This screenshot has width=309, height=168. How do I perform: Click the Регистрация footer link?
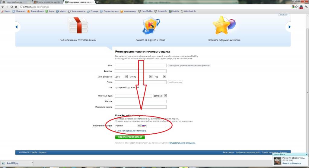point(228,152)
